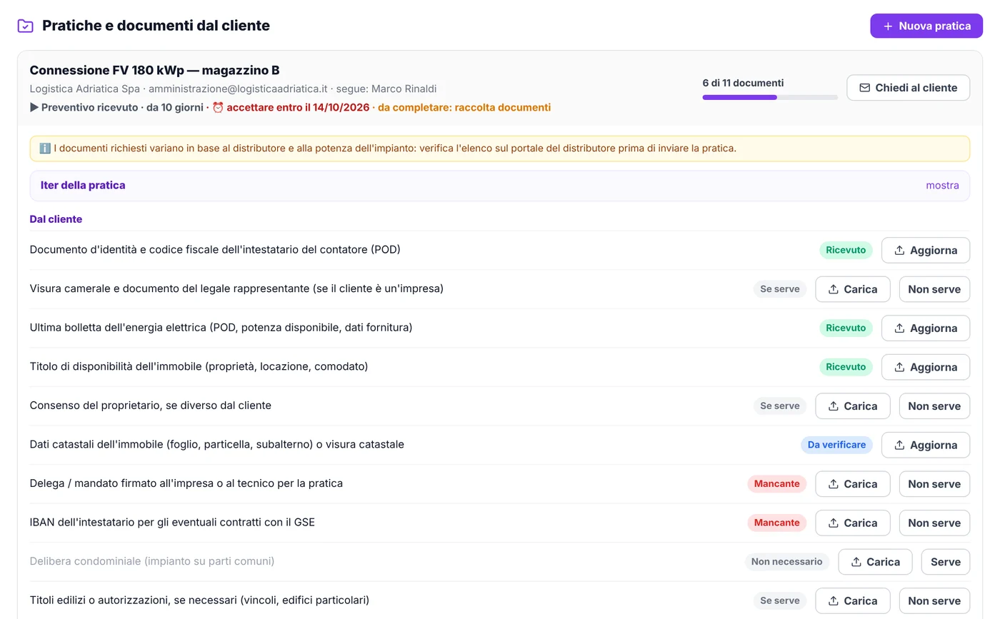Expand Iter della pratica with mostra
The height and width of the screenshot is (619, 1000).
[x=942, y=186]
